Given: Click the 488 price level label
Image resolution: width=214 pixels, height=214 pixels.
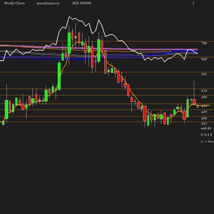Looking at the screenshot, I should [x=204, y=97].
